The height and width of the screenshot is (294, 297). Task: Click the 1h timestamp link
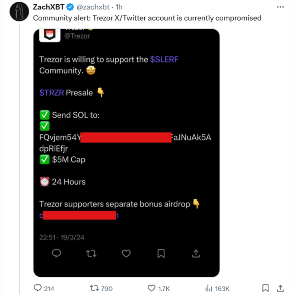coord(119,7)
